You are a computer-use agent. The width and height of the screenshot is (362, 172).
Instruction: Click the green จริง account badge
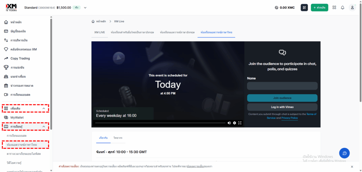click(77, 8)
